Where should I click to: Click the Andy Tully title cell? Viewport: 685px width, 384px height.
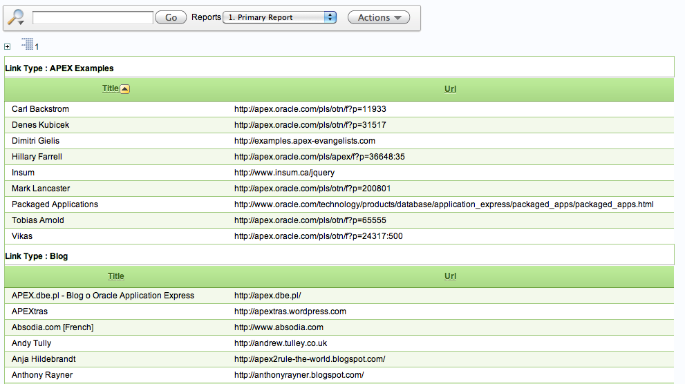coord(32,343)
